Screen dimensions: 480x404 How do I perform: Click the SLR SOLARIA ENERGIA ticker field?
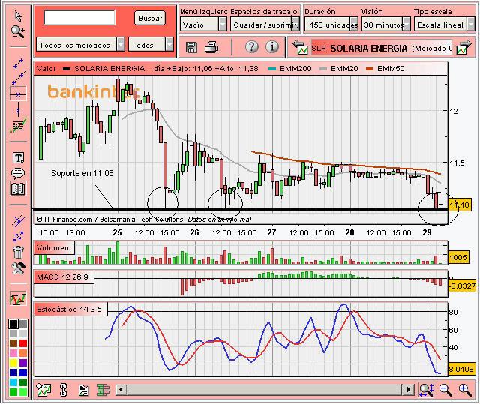click(382, 48)
